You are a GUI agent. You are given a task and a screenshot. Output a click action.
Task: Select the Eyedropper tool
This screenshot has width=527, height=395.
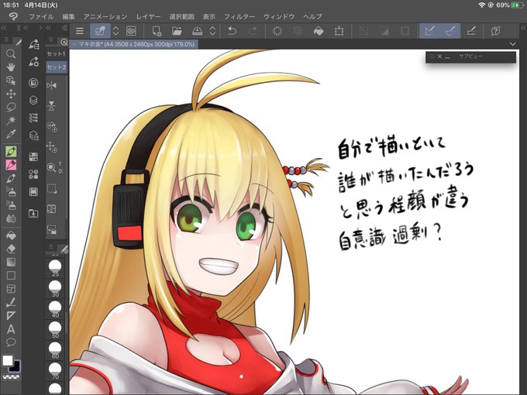[11, 134]
